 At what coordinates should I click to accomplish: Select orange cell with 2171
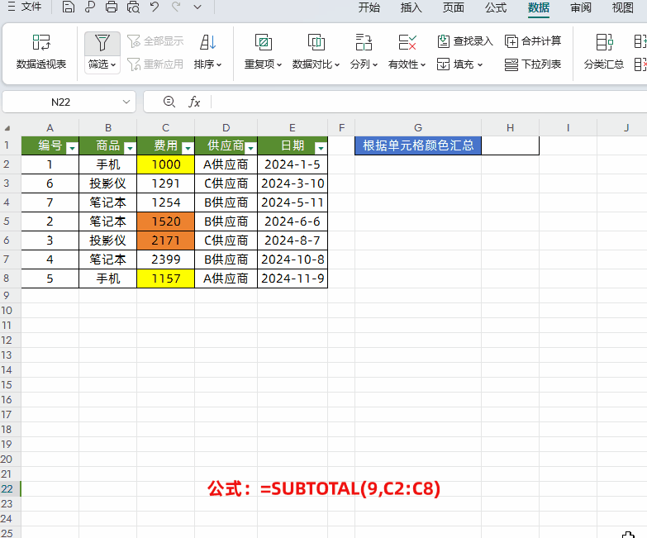165,240
